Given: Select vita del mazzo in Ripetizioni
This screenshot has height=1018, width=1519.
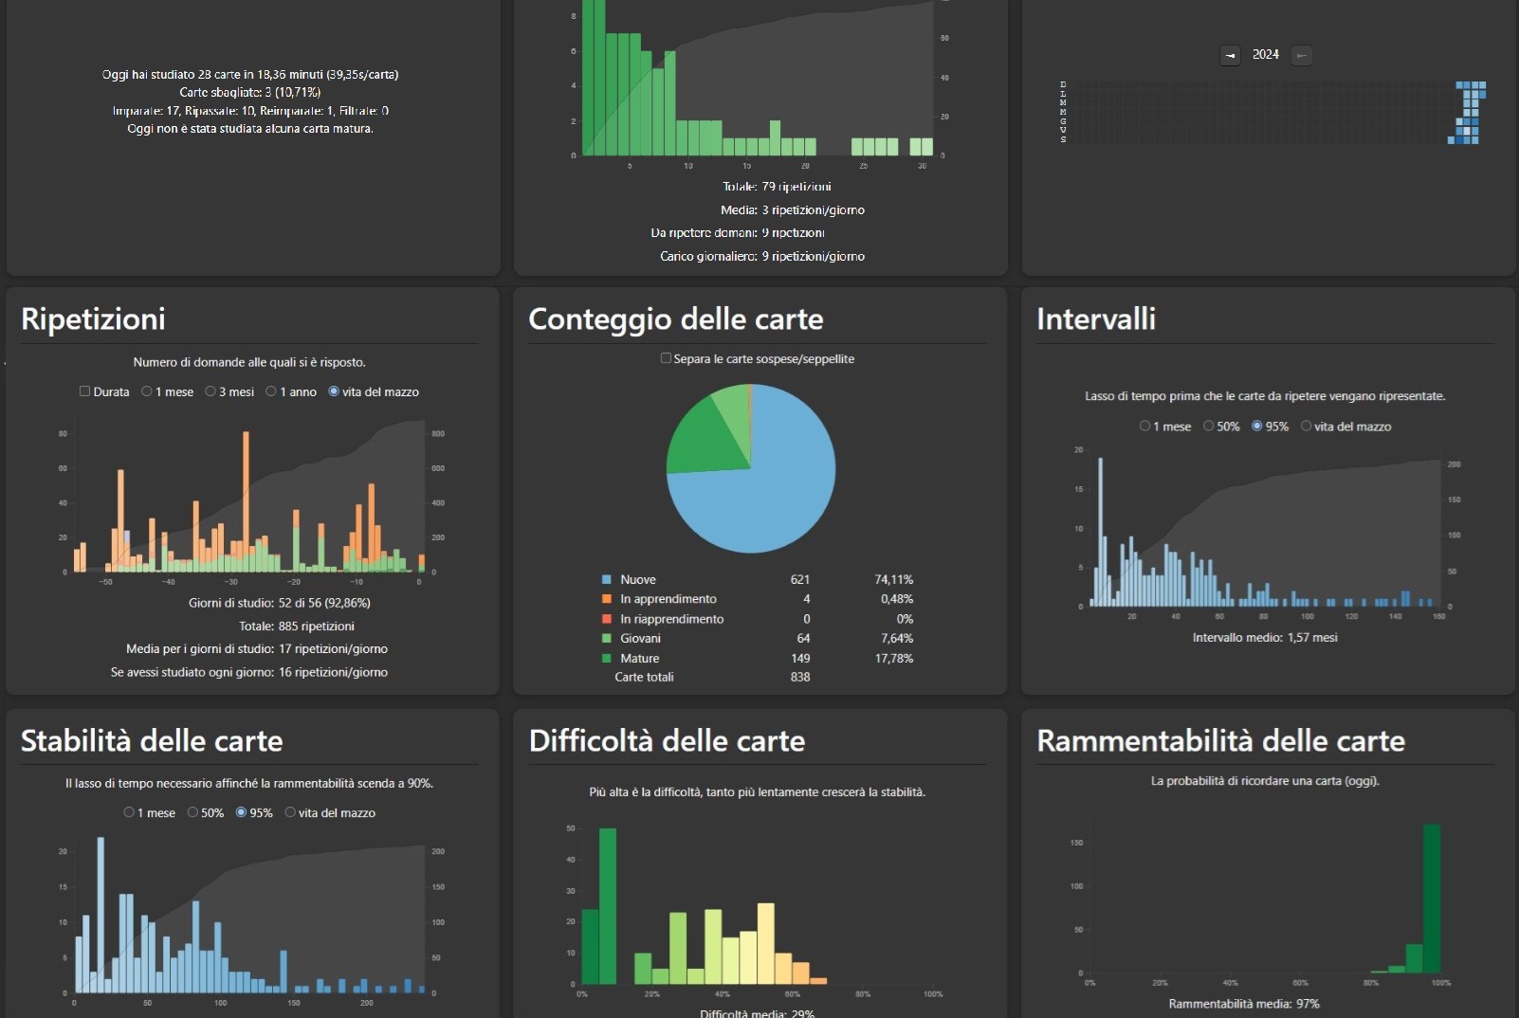Looking at the screenshot, I should pos(334,391).
